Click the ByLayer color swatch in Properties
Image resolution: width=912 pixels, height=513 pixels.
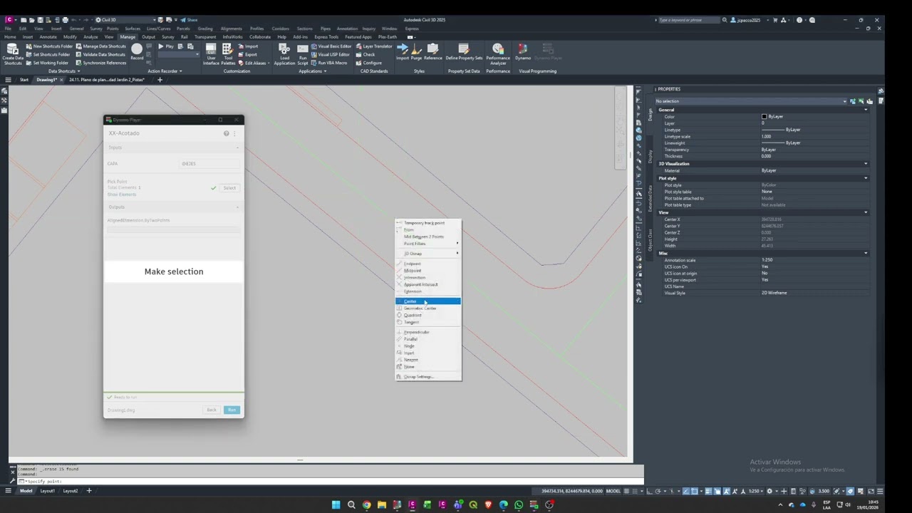[x=764, y=117]
